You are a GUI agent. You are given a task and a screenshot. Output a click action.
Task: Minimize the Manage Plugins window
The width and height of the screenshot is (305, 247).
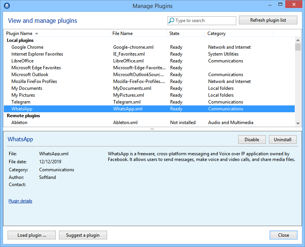(x=270, y=5)
